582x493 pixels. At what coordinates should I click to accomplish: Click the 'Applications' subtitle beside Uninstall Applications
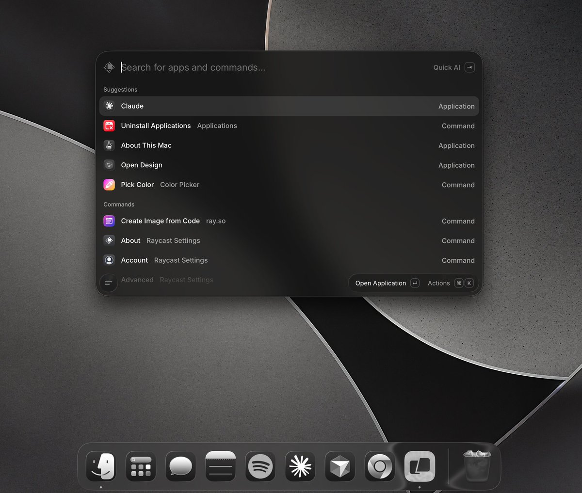217,126
